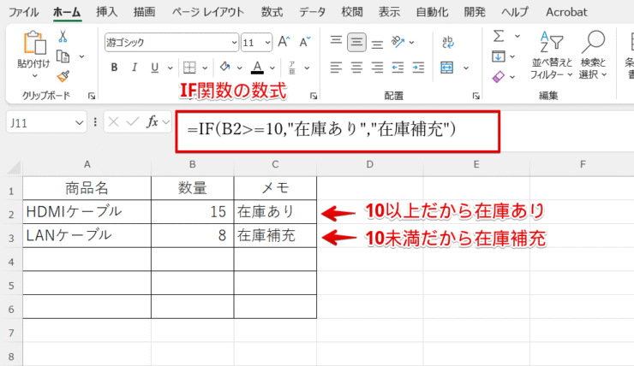Open the 校閲 tab
The image size is (634, 366).
click(x=352, y=12)
